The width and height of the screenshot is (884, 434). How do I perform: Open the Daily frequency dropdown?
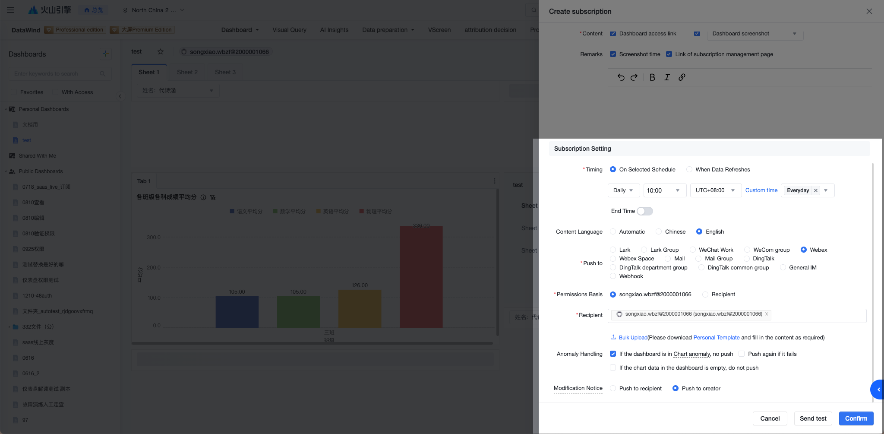(x=624, y=190)
